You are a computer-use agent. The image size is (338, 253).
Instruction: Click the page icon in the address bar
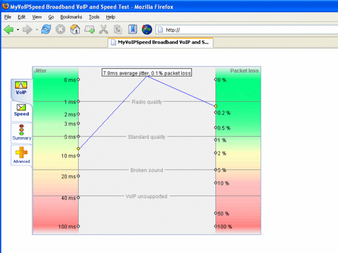pos(160,30)
